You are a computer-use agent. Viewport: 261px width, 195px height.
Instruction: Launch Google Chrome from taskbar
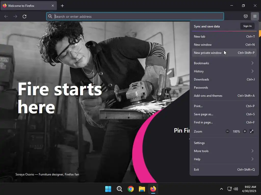tap(131, 189)
